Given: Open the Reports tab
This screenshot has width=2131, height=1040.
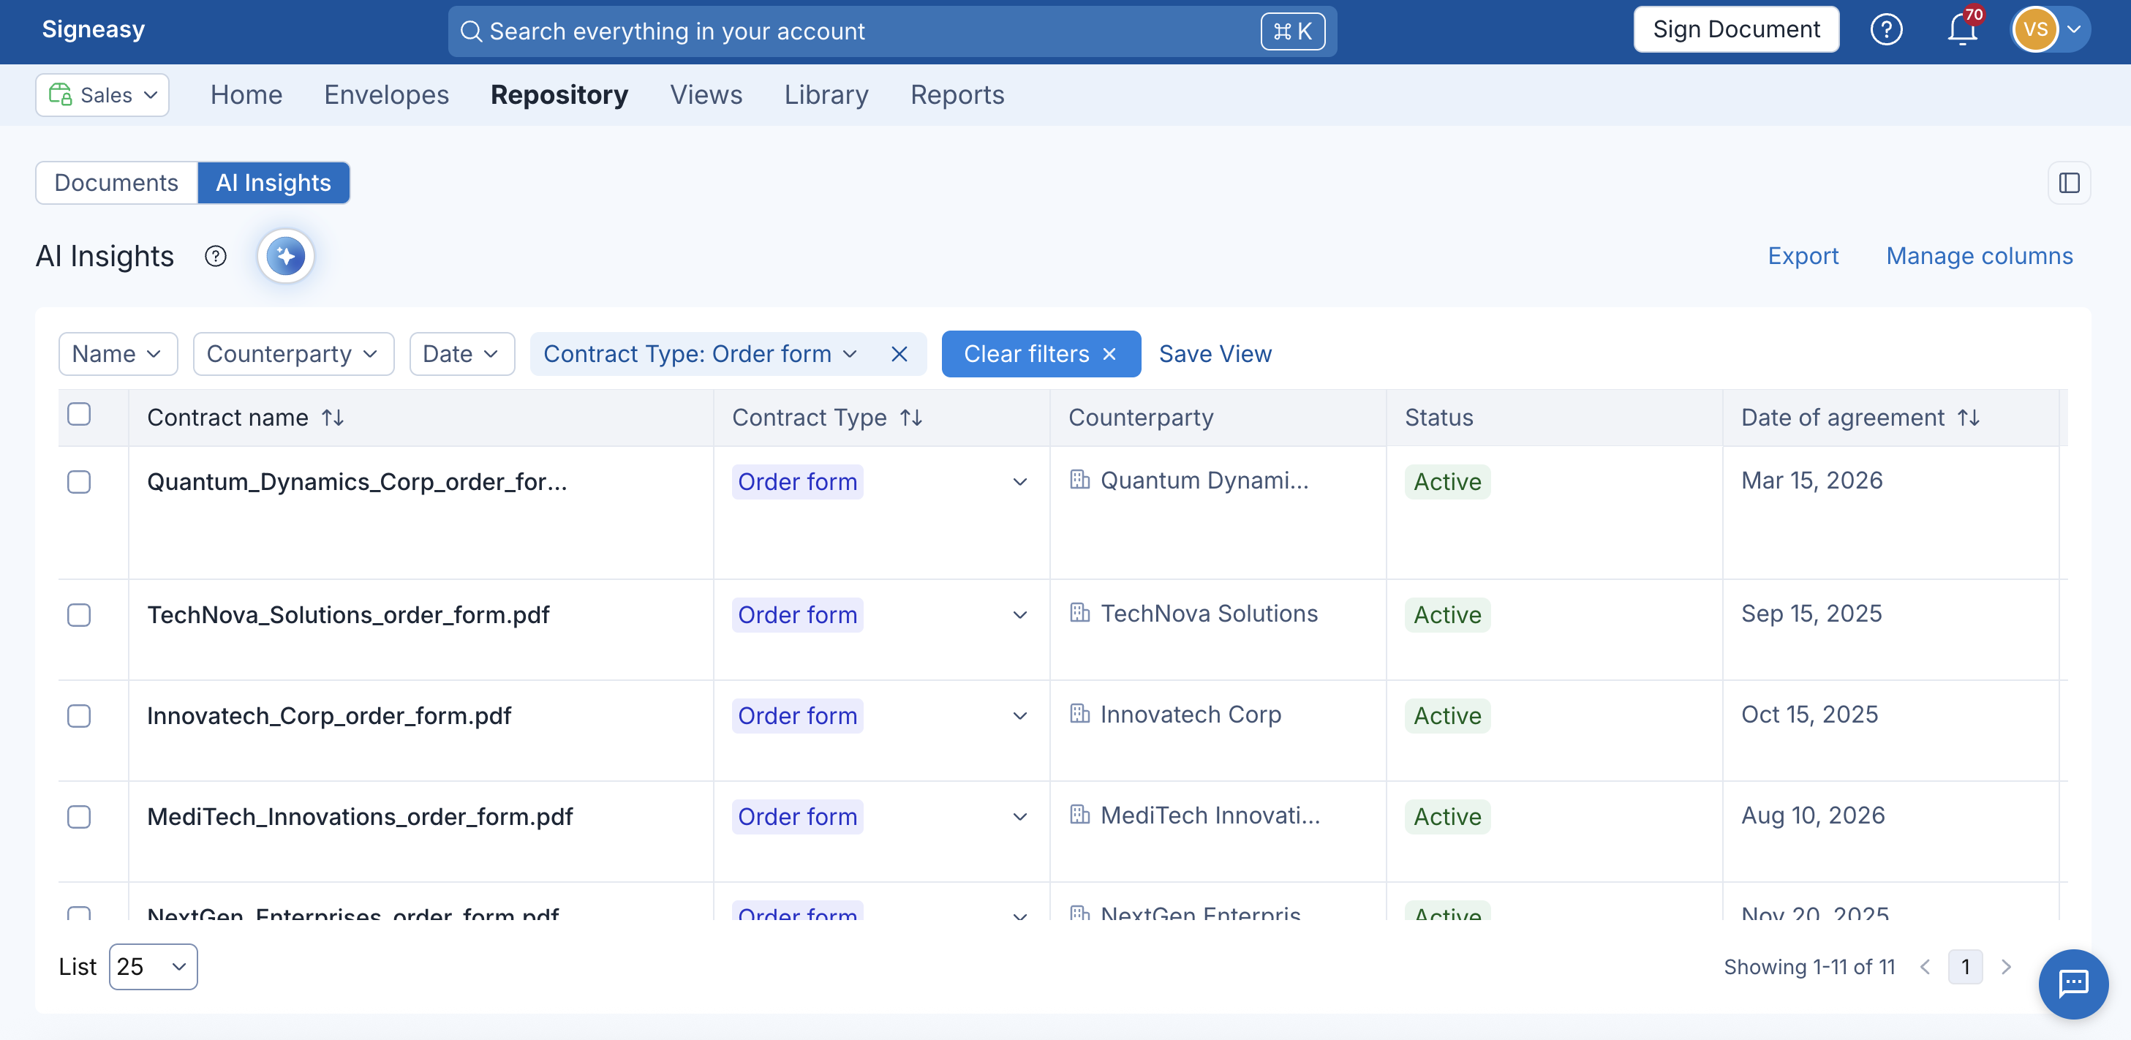Looking at the screenshot, I should tap(957, 95).
